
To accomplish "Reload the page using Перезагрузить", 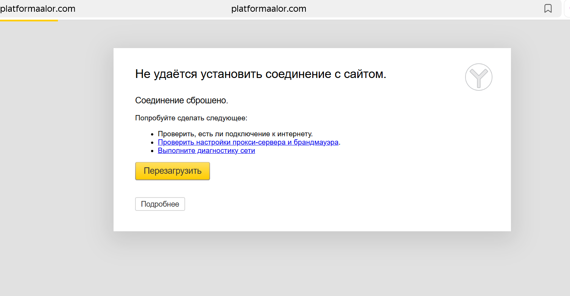I will pyautogui.click(x=172, y=171).
